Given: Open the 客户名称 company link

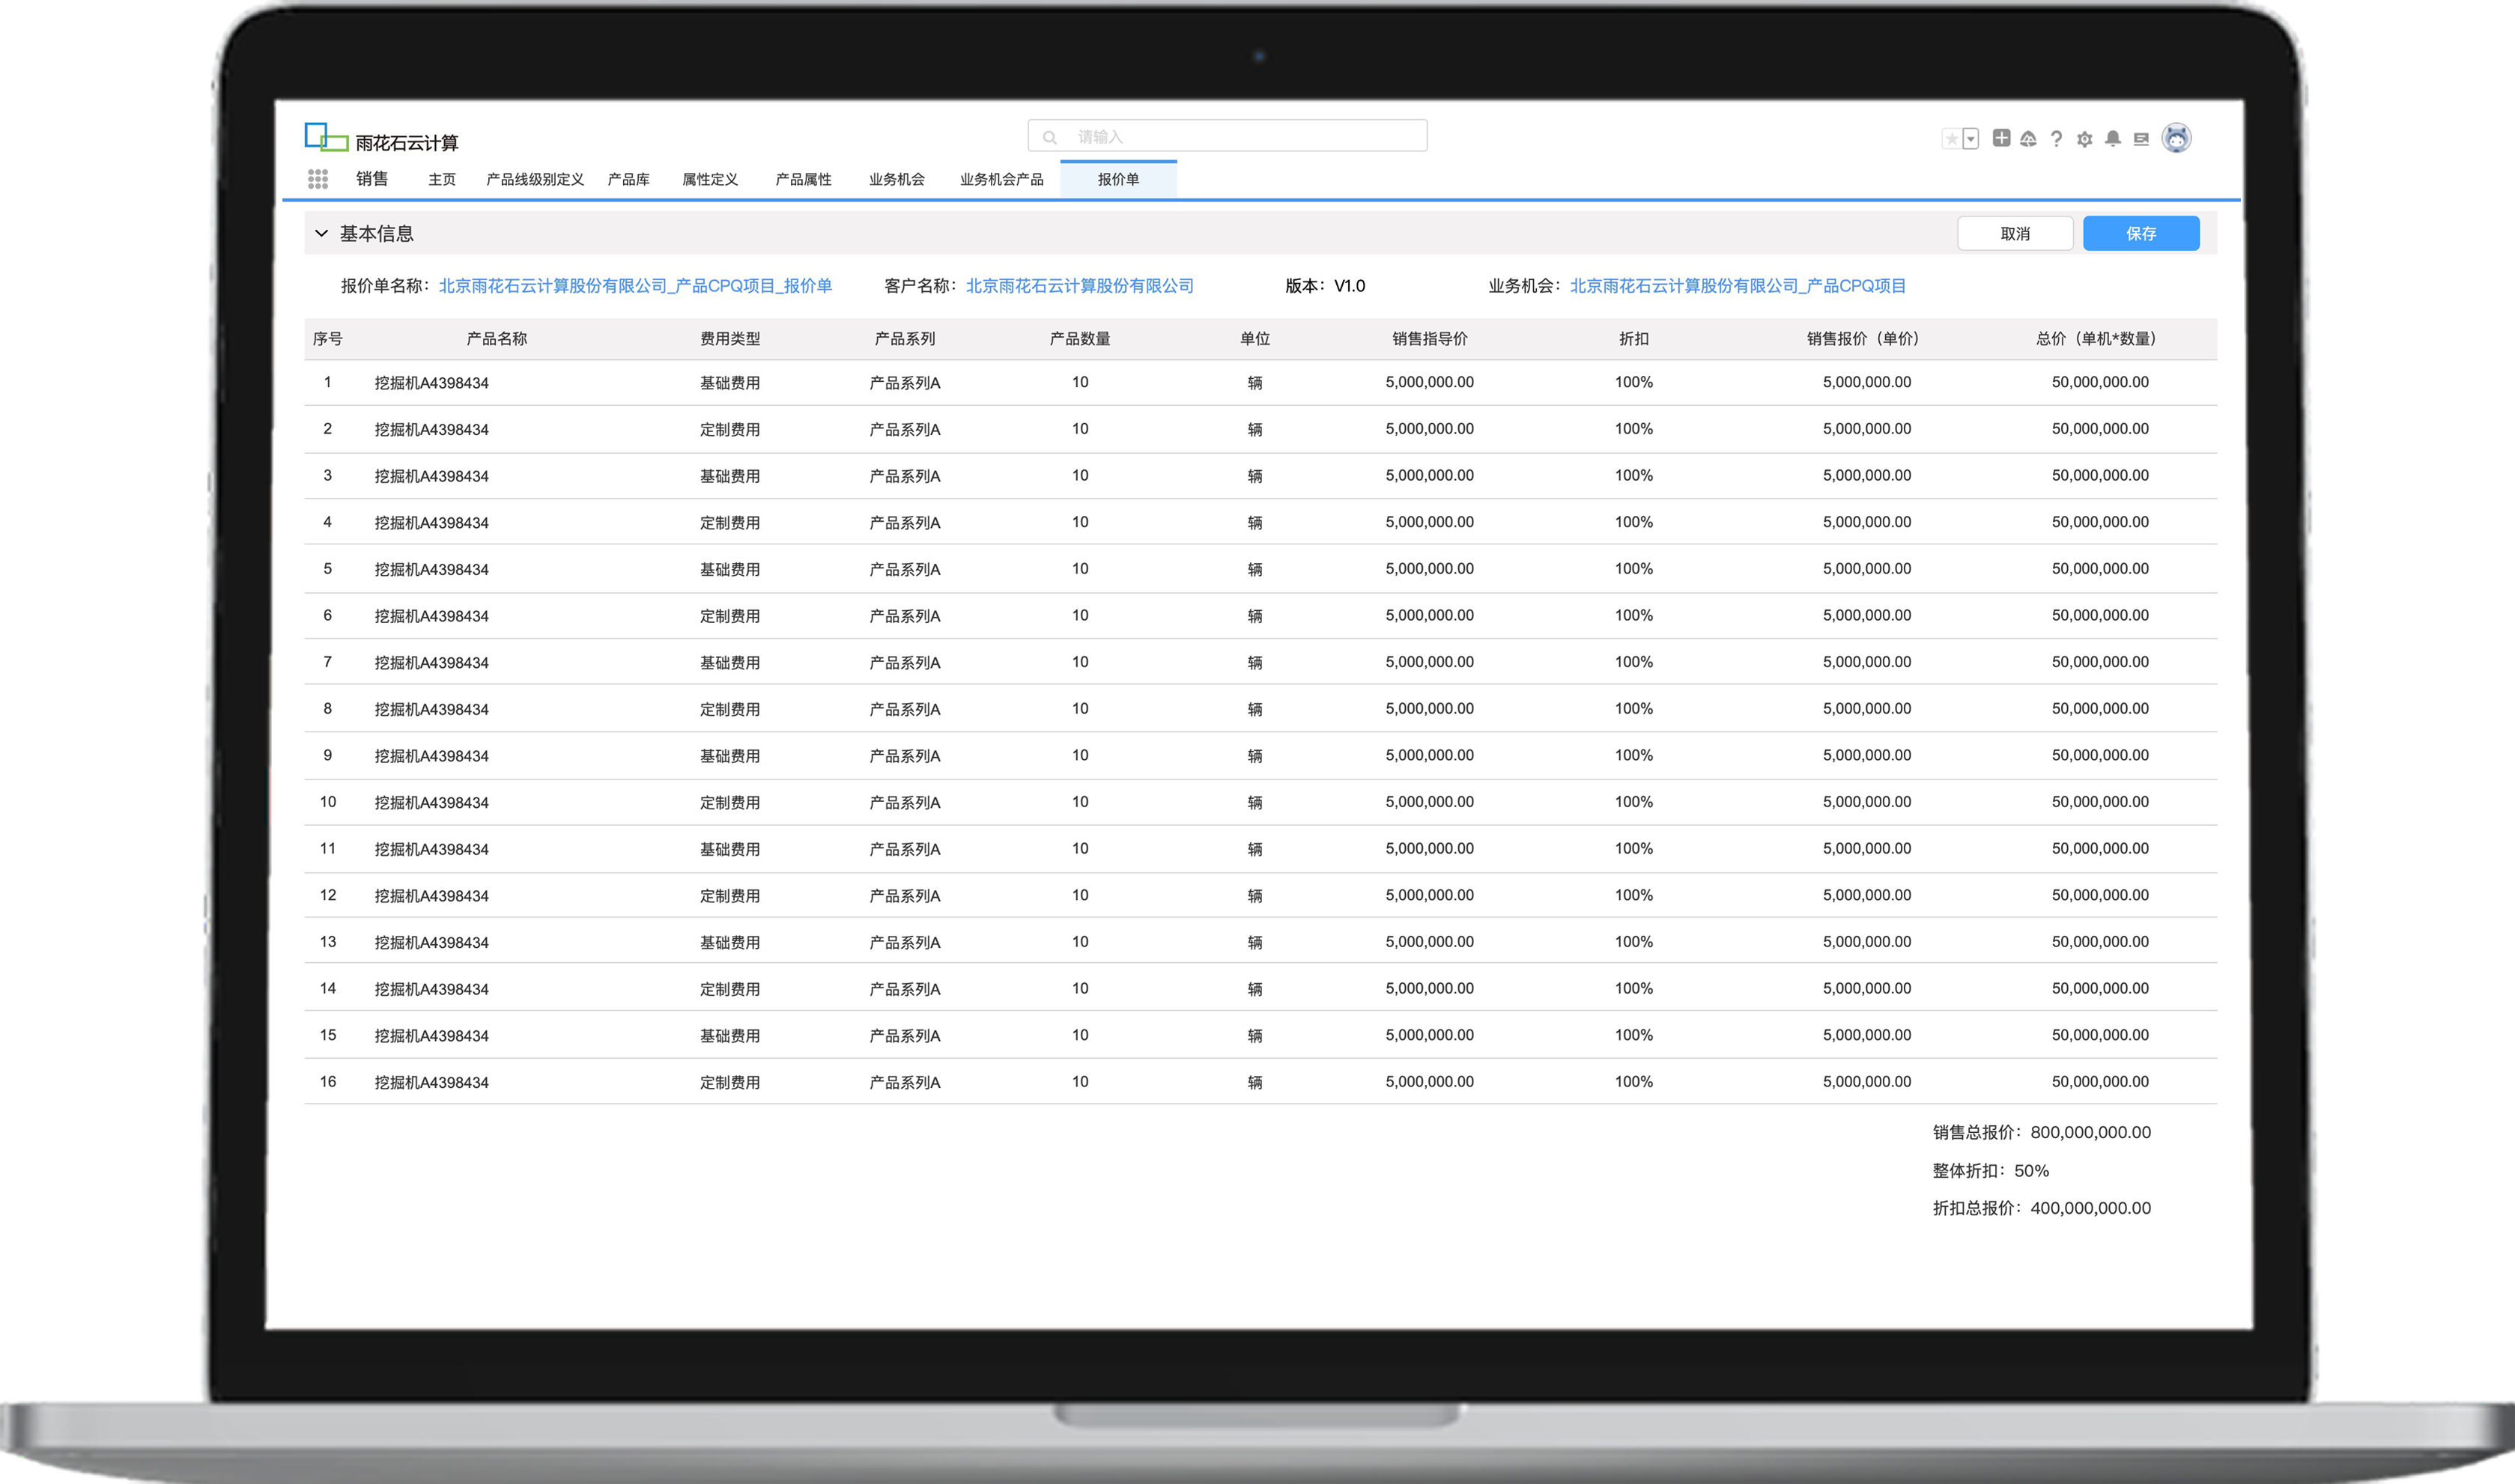Looking at the screenshot, I should click(x=1080, y=286).
